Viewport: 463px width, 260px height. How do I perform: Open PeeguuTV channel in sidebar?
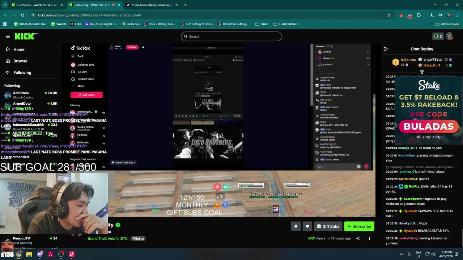[31, 240]
